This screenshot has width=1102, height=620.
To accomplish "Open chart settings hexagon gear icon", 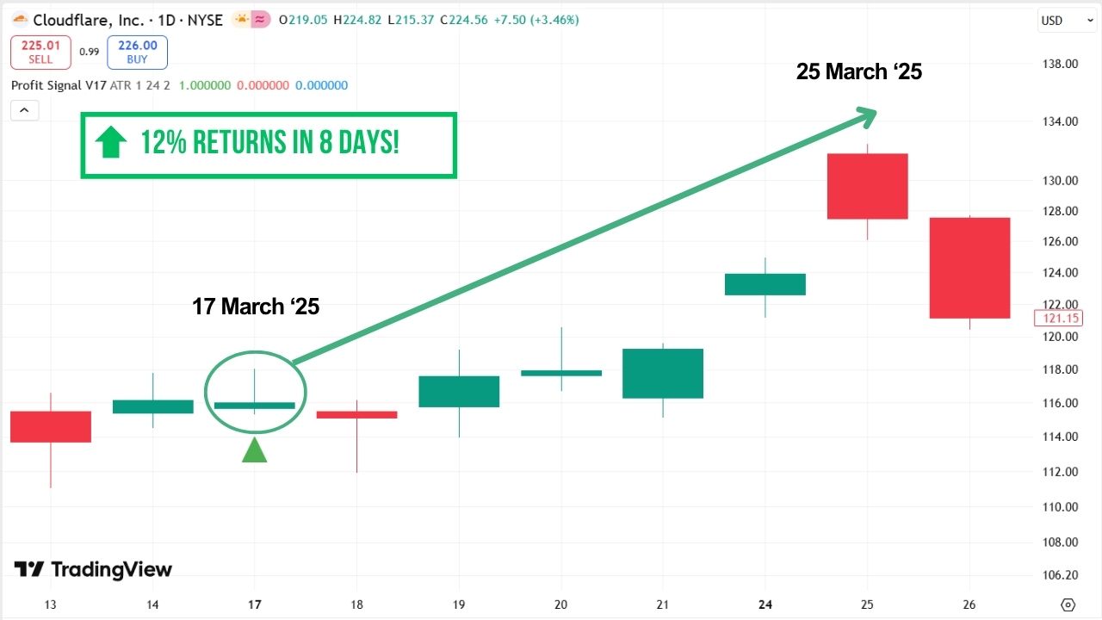I will pos(1068,604).
